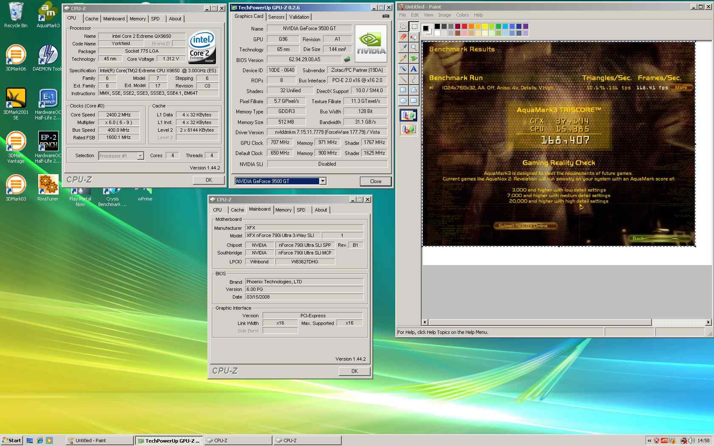
Task: Click Close button in GPU-Z window
Action: pos(376,181)
